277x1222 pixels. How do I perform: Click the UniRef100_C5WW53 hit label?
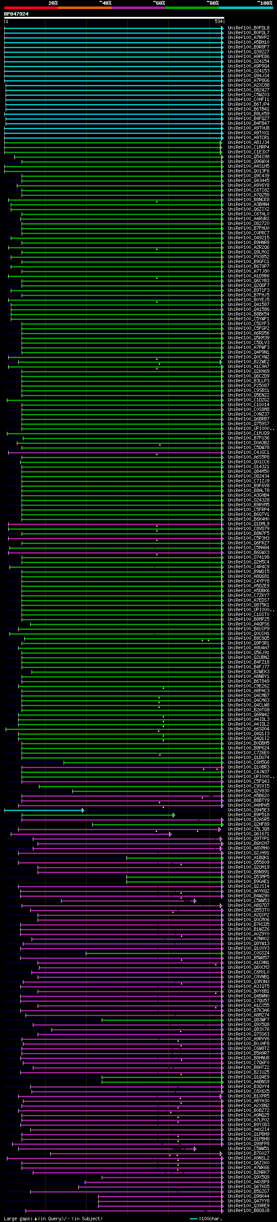[x=248, y=900]
